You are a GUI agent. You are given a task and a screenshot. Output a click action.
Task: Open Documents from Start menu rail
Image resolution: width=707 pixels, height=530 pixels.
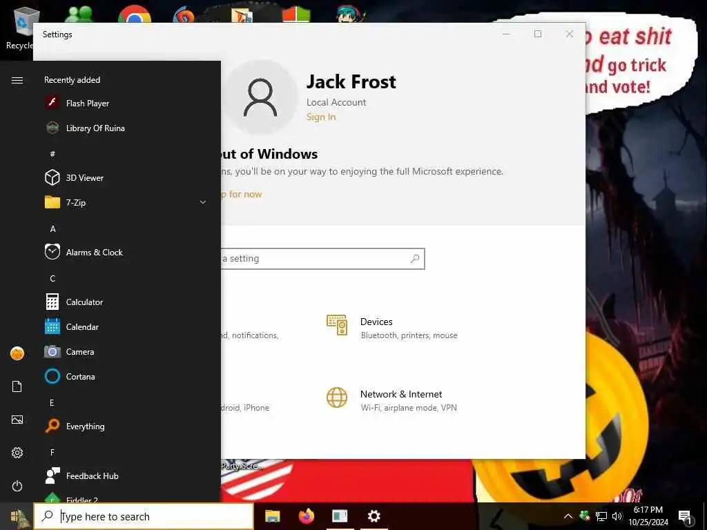coord(17,386)
